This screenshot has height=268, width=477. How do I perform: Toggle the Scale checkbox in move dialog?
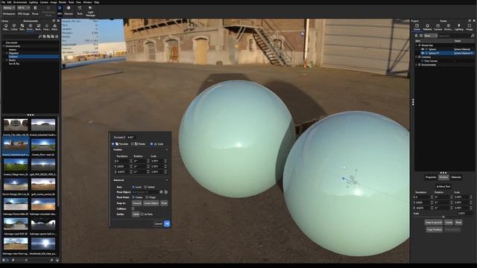pyautogui.click(x=151, y=144)
